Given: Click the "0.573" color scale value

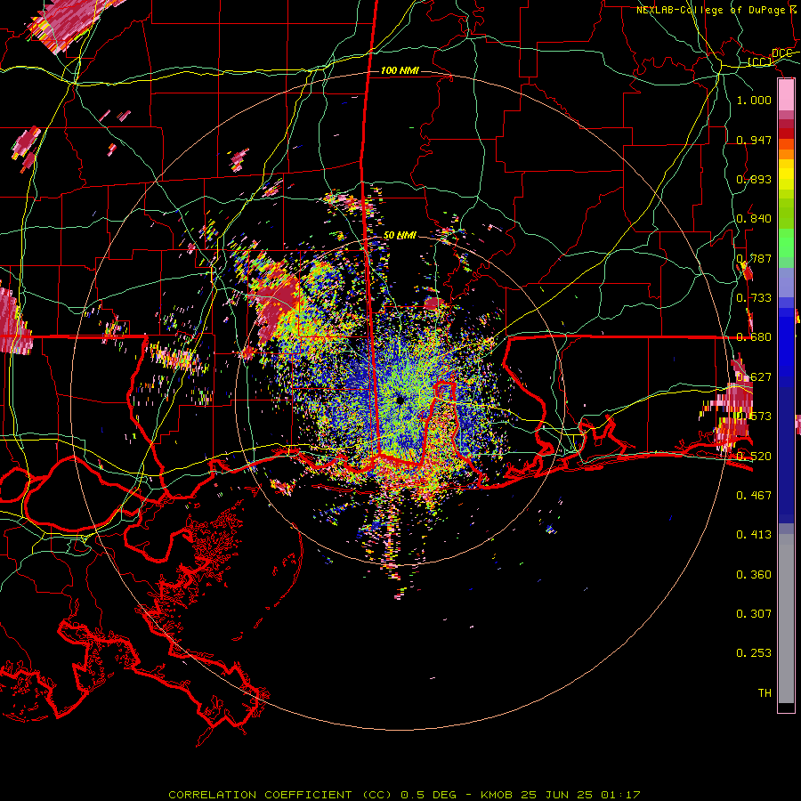Looking at the screenshot, I should coord(754,417).
